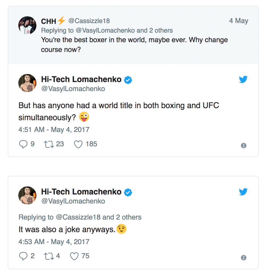Click the 4:51 AM - May 4, 2017 timestamp

[x=53, y=130]
